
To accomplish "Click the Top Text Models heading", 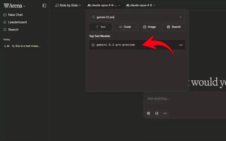I will 100,36.
